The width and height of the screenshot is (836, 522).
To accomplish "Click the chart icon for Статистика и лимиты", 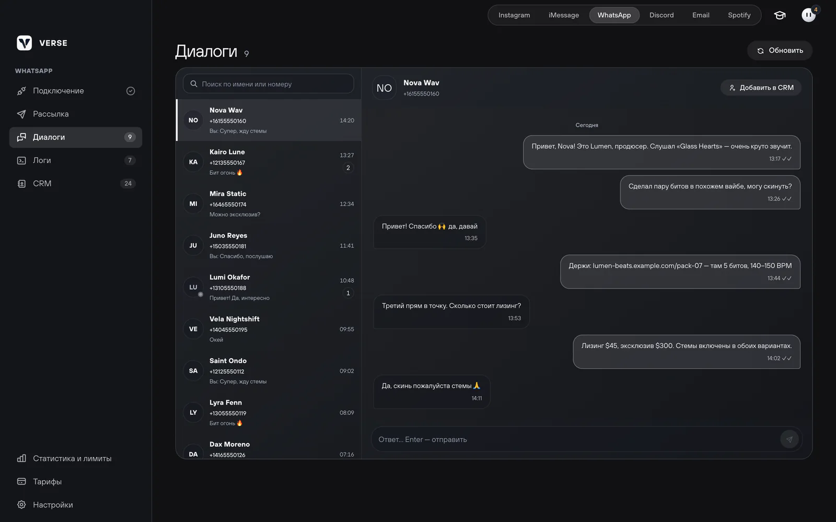I will [x=21, y=458].
